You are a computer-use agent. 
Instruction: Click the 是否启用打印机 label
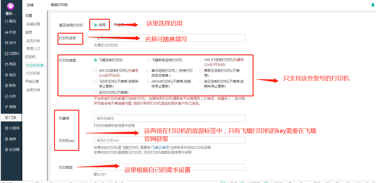click(x=71, y=25)
